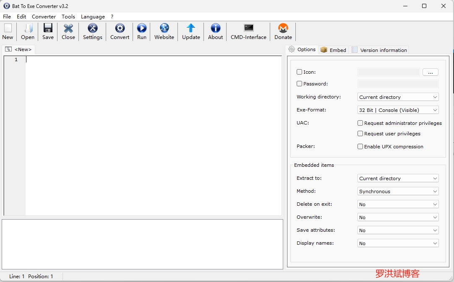Click line number 1 in gutter

pyautogui.click(x=16, y=60)
